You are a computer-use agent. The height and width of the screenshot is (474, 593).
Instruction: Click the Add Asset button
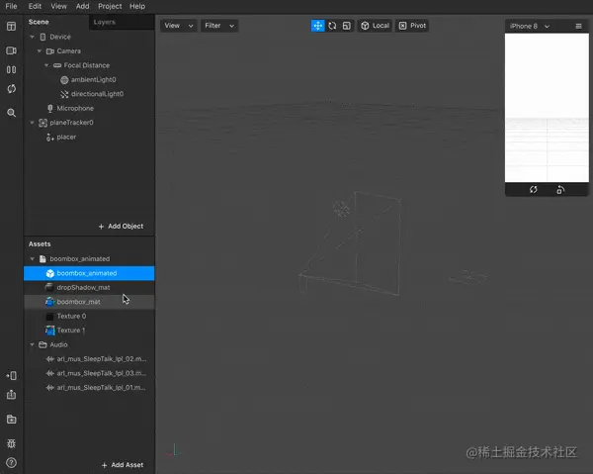(123, 465)
